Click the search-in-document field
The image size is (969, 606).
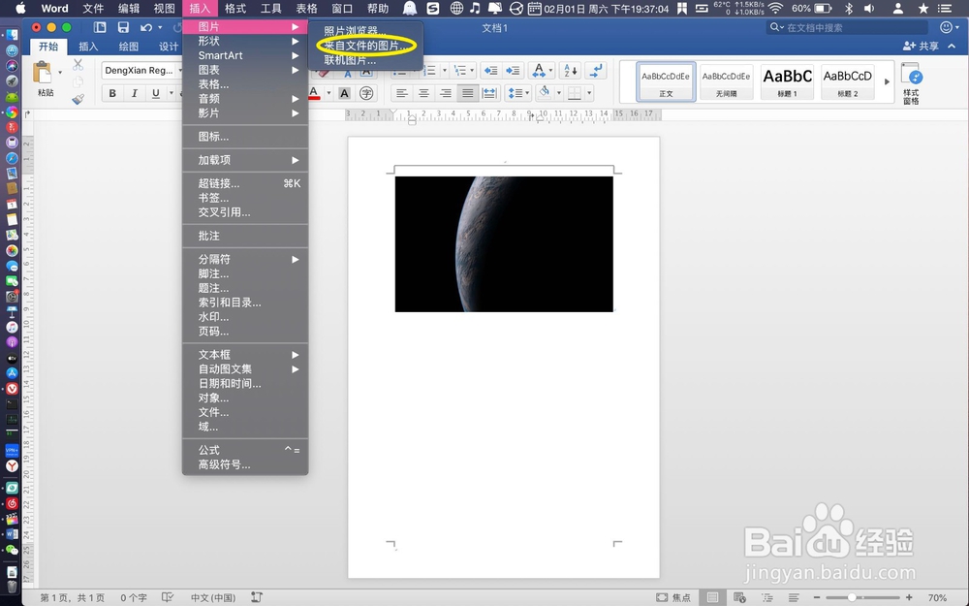848,27
